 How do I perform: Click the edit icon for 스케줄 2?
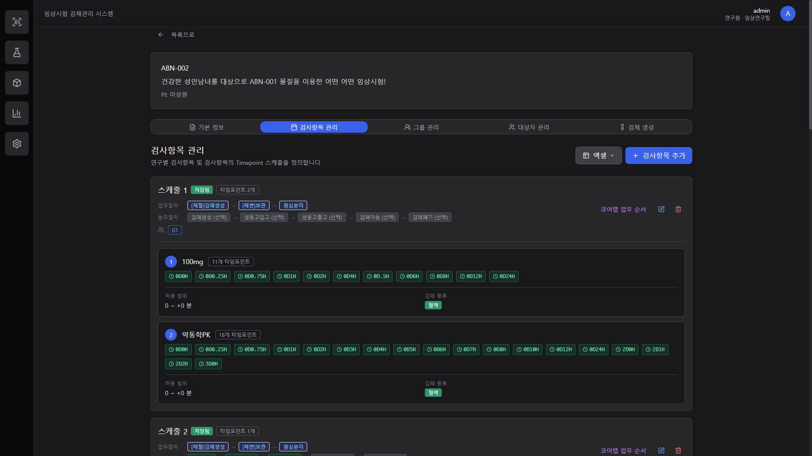click(661, 451)
